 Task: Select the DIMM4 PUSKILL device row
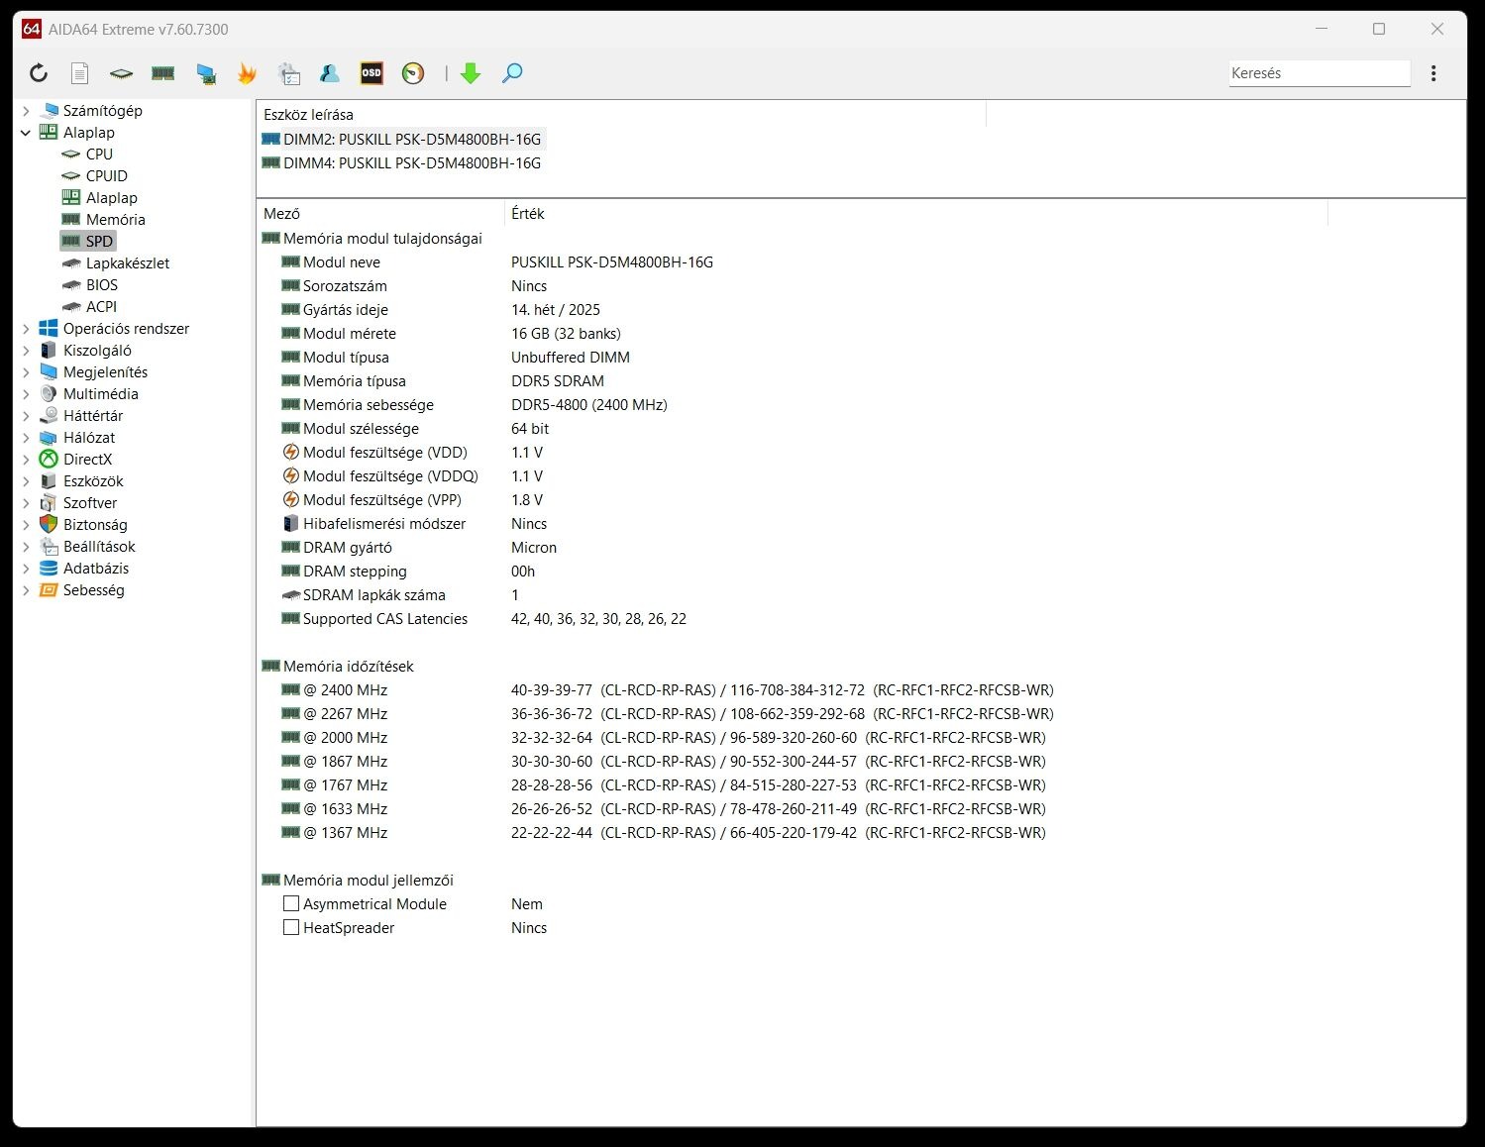point(402,163)
